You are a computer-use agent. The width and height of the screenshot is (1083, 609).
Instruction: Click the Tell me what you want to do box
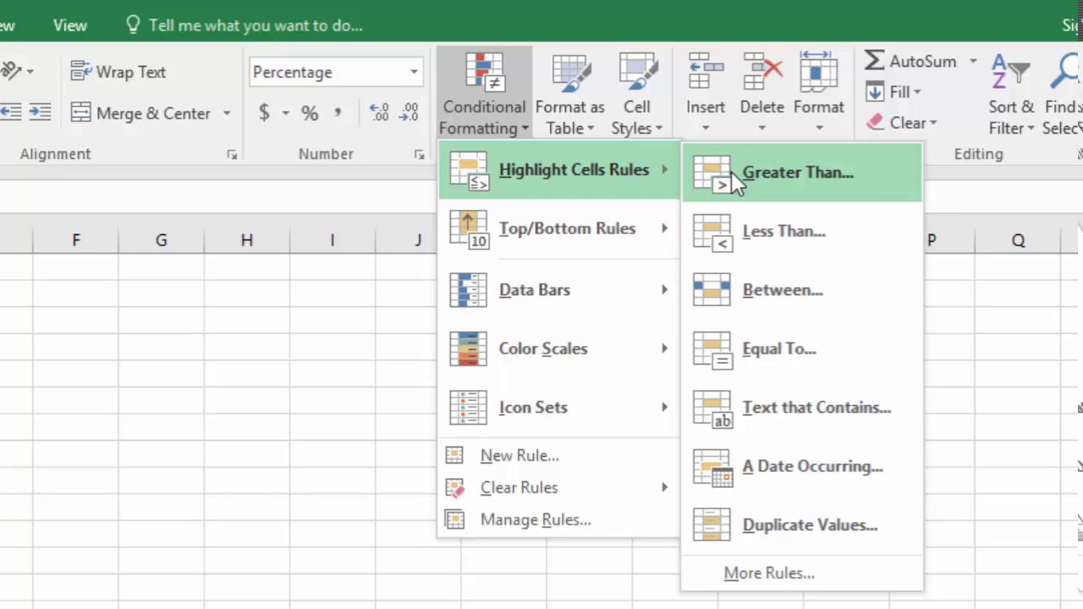click(x=245, y=25)
